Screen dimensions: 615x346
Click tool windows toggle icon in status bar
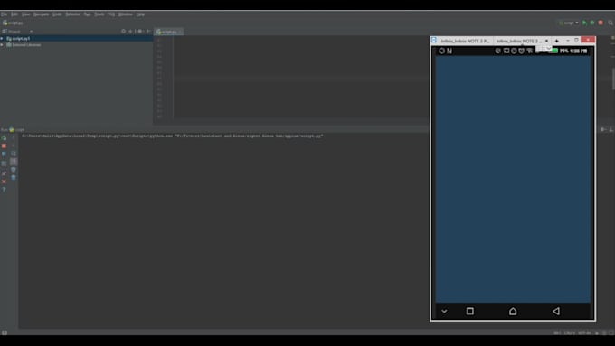[x=5, y=332]
